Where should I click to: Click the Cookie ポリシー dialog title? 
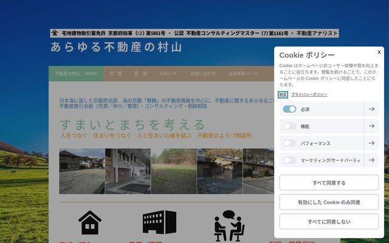point(307,55)
